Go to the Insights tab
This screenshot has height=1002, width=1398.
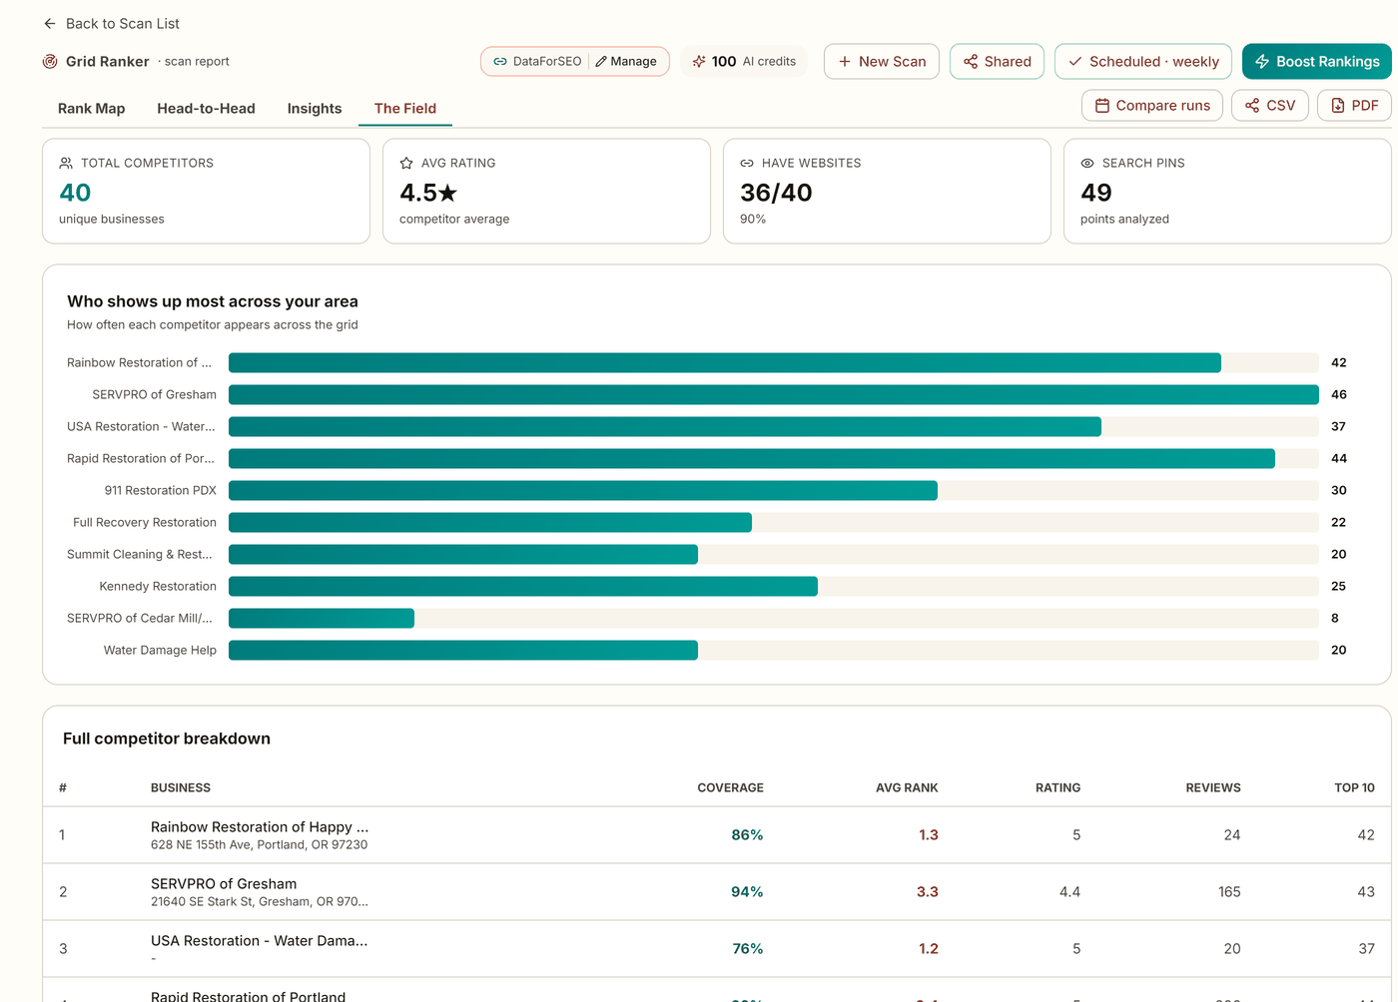point(315,109)
